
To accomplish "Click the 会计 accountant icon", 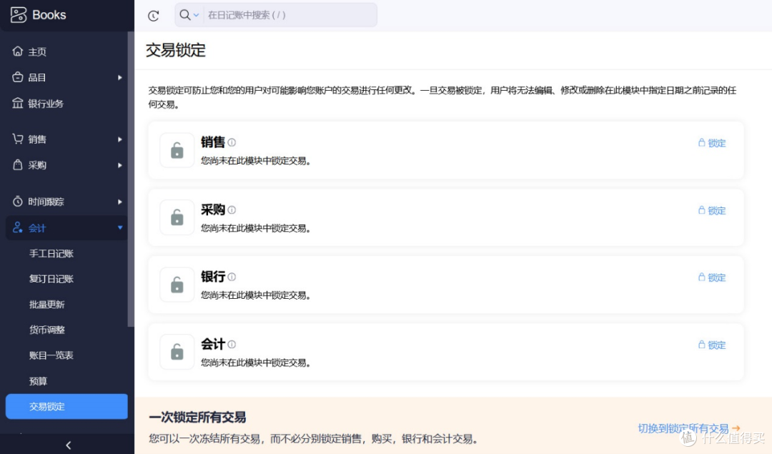I will click(18, 227).
